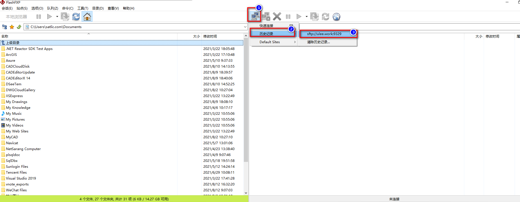Screen dimensions: 520x202
Task: Open the 命令(C) menu
Action: [68, 8]
